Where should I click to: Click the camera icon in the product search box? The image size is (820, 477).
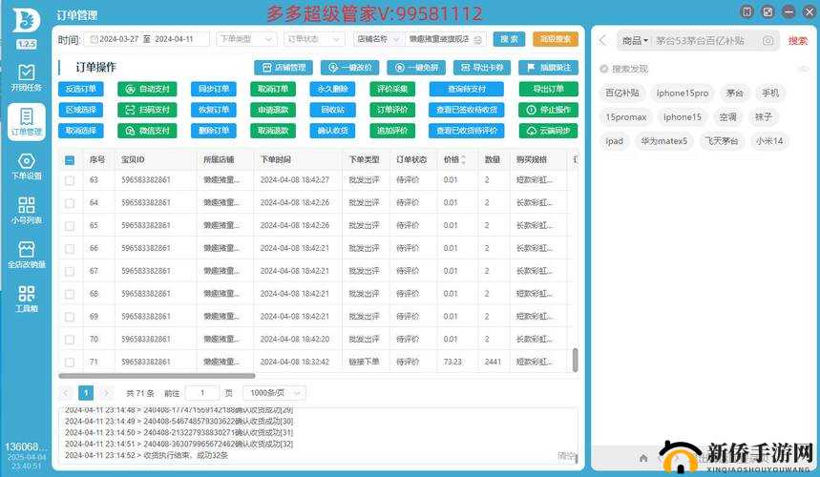(x=767, y=41)
